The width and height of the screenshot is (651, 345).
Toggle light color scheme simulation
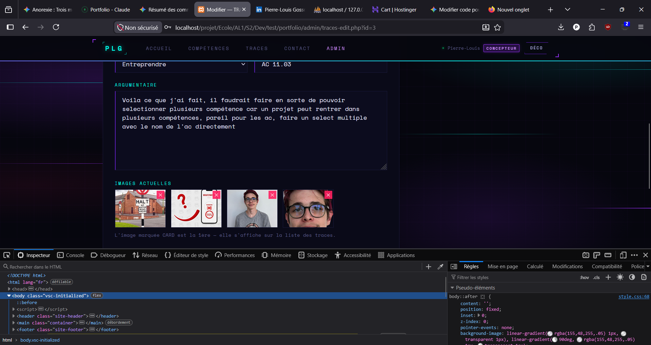click(620, 277)
